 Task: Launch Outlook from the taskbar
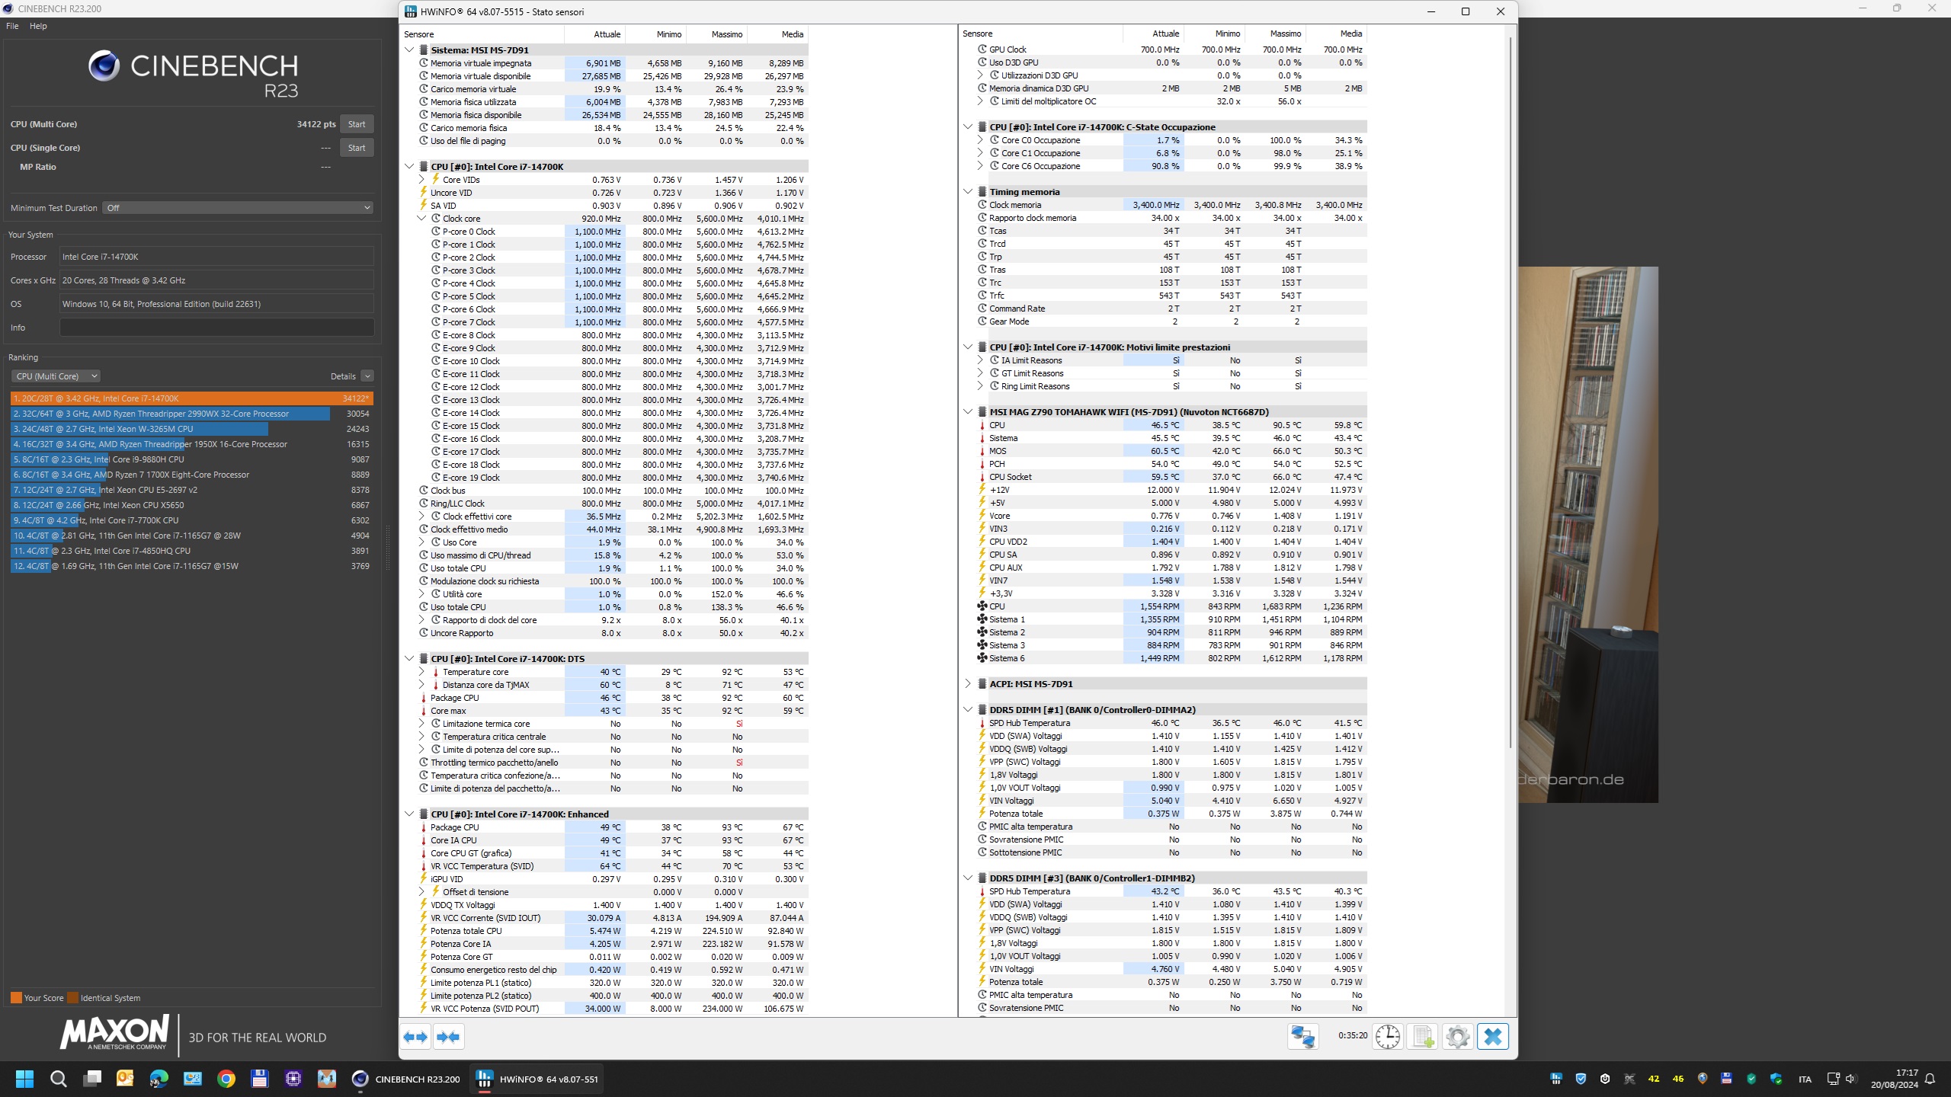pyautogui.click(x=125, y=1079)
